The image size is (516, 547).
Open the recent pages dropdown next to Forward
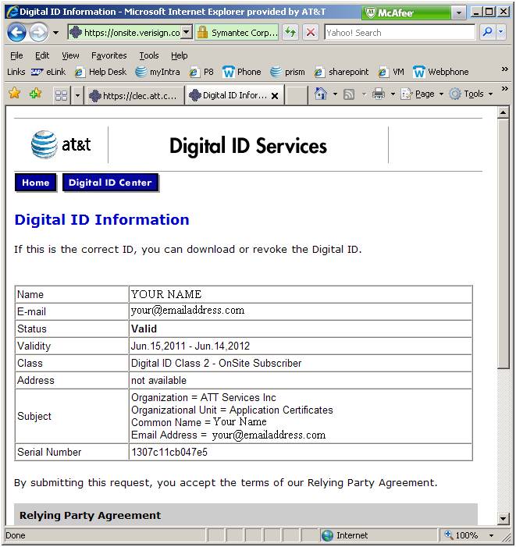tap(56, 33)
